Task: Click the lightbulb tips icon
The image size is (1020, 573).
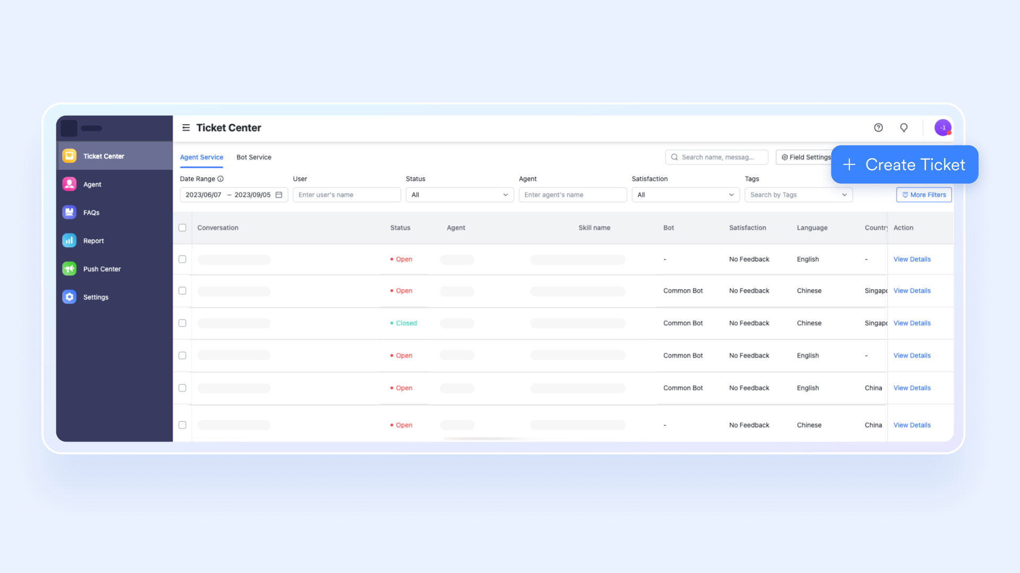Action: 904,128
